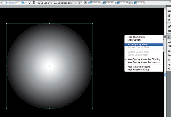Click Horizontal Align Left icon
The height and width of the screenshot is (117, 171).
pyautogui.click(x=39, y=3)
